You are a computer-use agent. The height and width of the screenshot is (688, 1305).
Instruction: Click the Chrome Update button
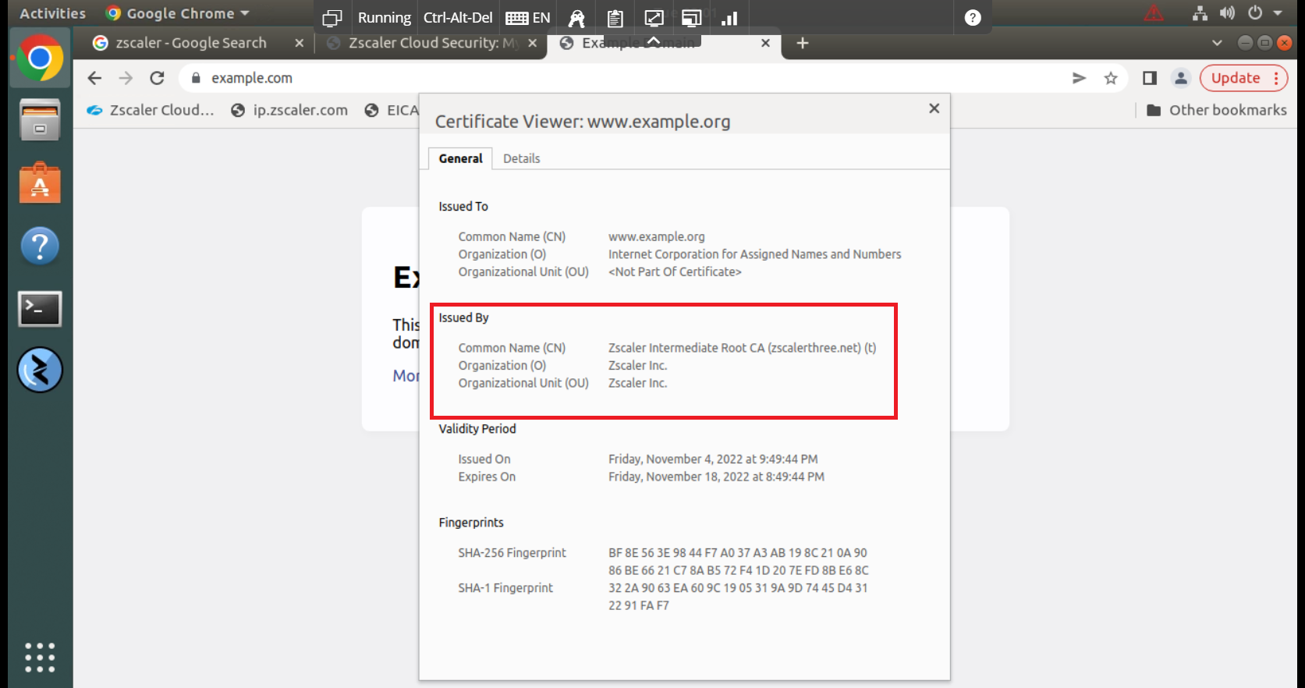point(1243,78)
